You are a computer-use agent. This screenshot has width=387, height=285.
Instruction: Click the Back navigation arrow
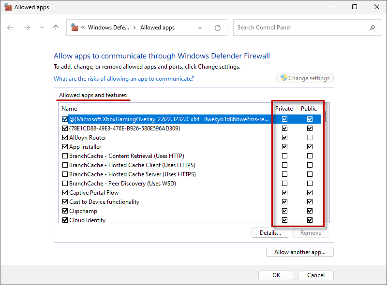10,28
